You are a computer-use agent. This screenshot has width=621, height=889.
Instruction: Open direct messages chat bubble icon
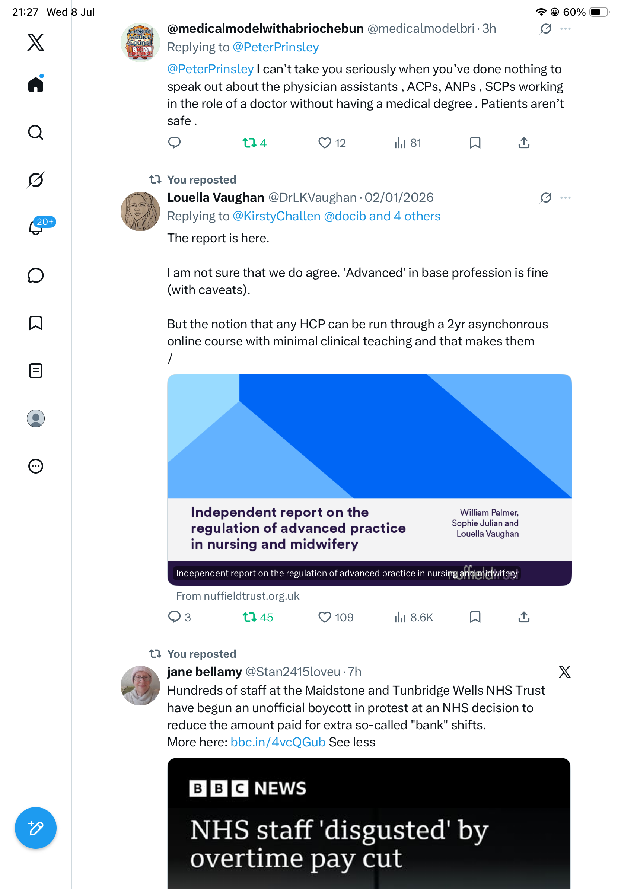tap(36, 275)
